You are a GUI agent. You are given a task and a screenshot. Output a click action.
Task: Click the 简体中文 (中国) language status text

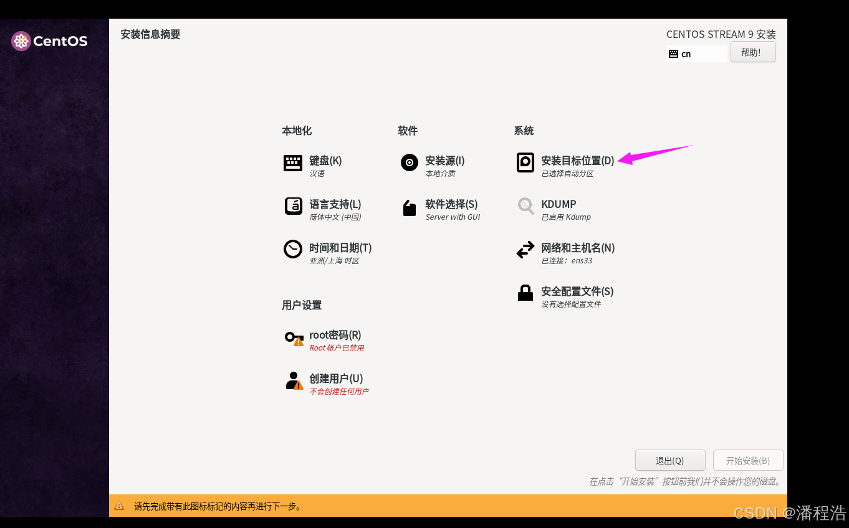click(335, 217)
